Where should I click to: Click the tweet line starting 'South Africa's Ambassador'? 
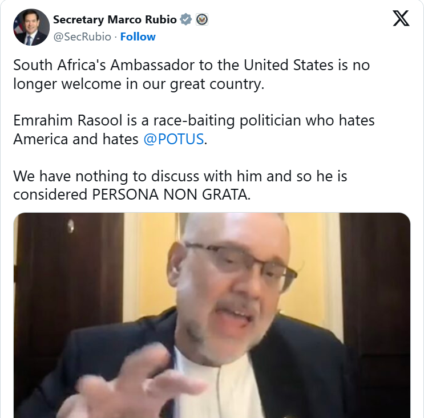click(191, 65)
